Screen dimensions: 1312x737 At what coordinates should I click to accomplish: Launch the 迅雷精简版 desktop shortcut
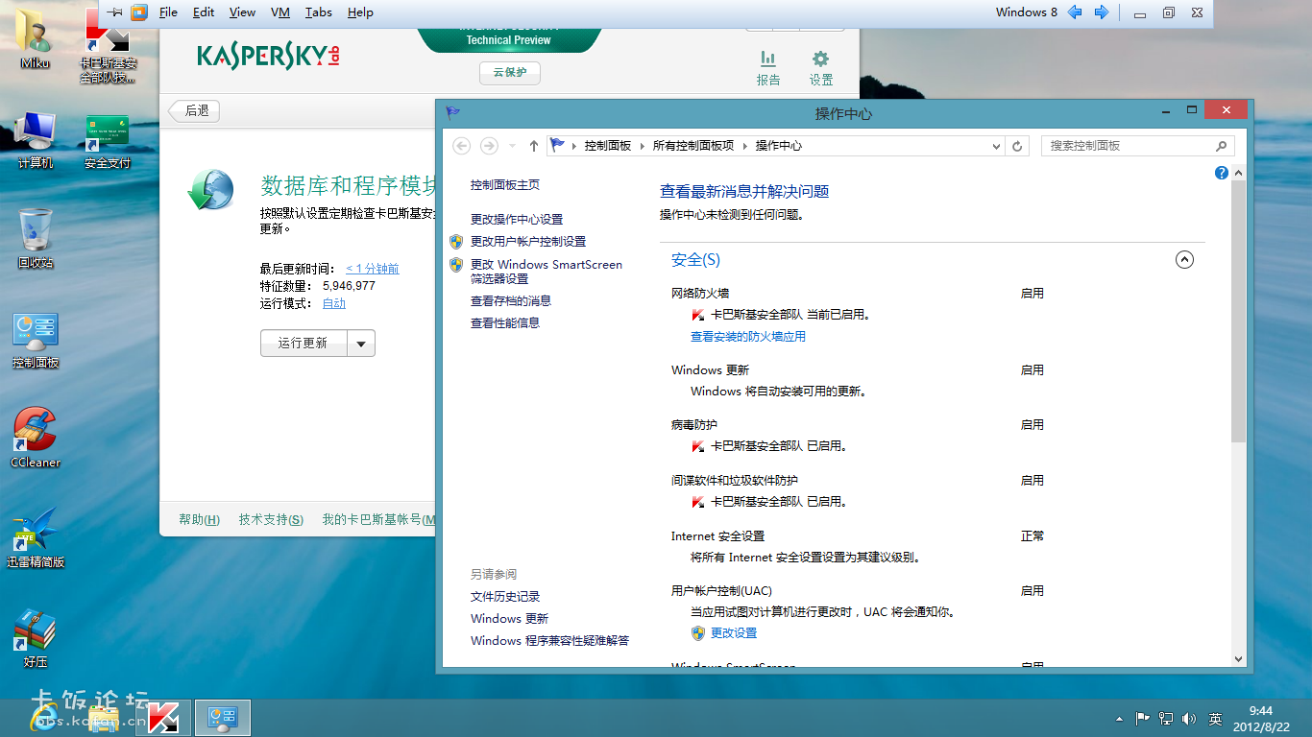tap(36, 537)
